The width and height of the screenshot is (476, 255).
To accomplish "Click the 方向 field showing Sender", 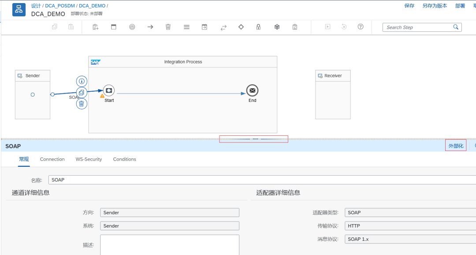I will [170, 213].
